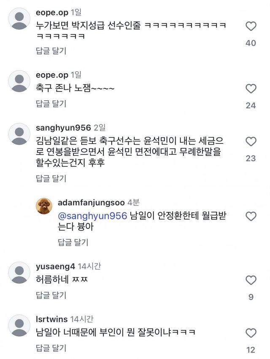The image size is (270, 359).
Task: Open sanghyun956's profile avatar
Action: pyautogui.click(x=19, y=134)
